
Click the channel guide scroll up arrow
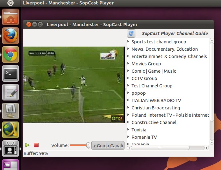tap(212, 40)
